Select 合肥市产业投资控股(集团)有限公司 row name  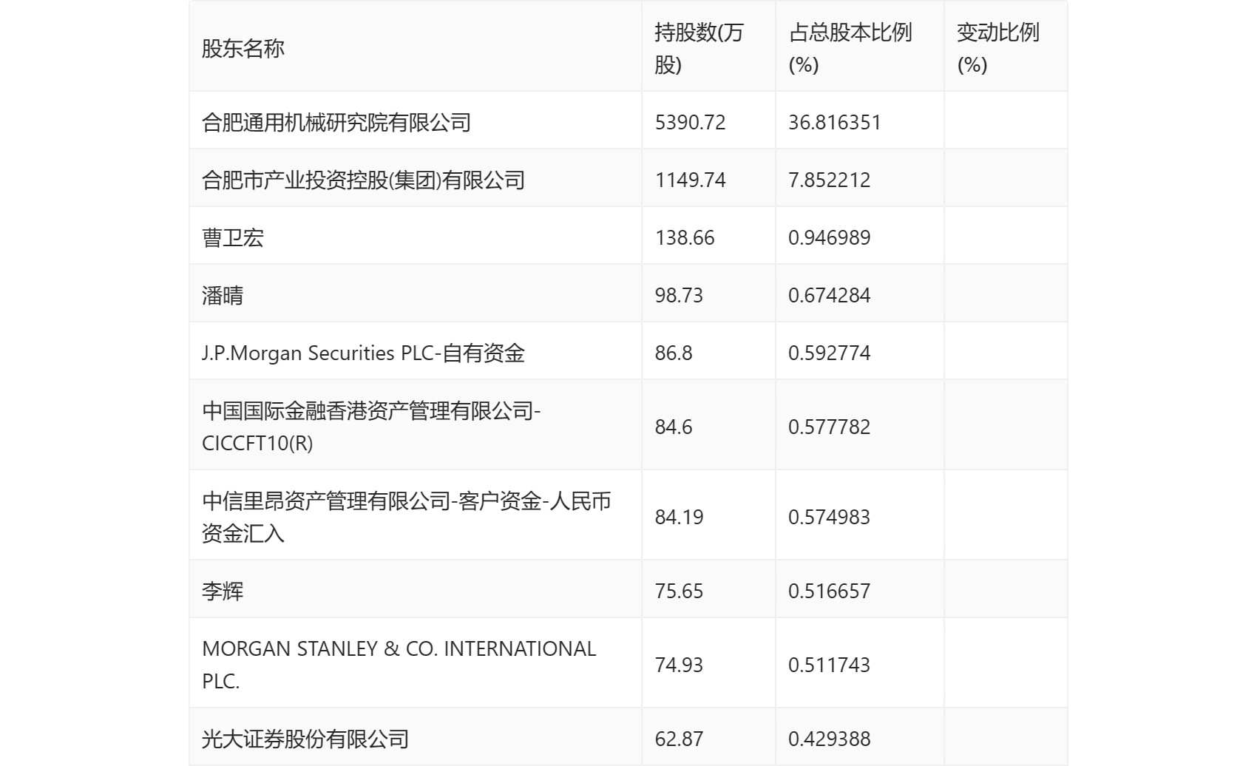click(x=363, y=180)
